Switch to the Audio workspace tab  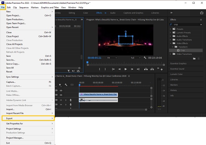point(113,13)
